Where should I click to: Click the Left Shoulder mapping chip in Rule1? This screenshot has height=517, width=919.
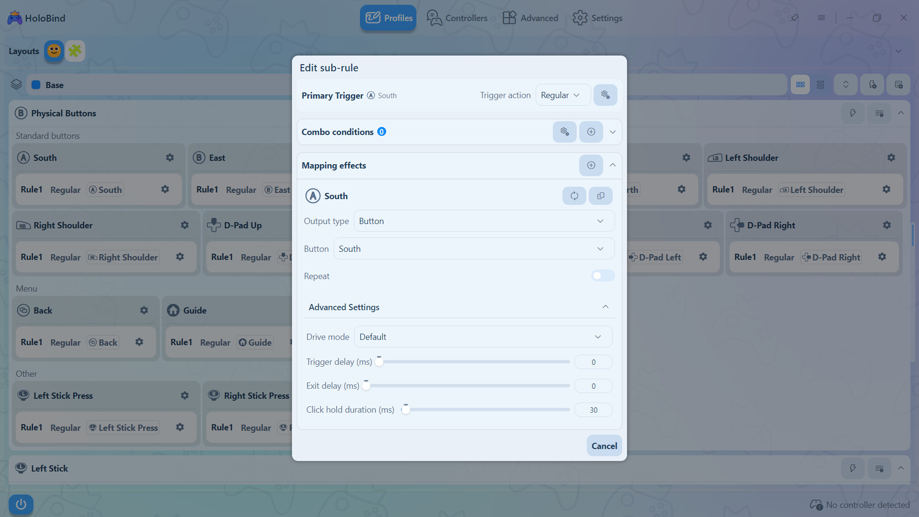tap(811, 190)
